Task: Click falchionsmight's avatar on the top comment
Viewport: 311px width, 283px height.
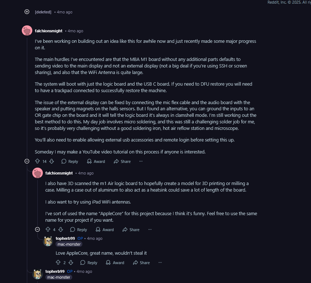Action: pyautogui.click(x=27, y=31)
